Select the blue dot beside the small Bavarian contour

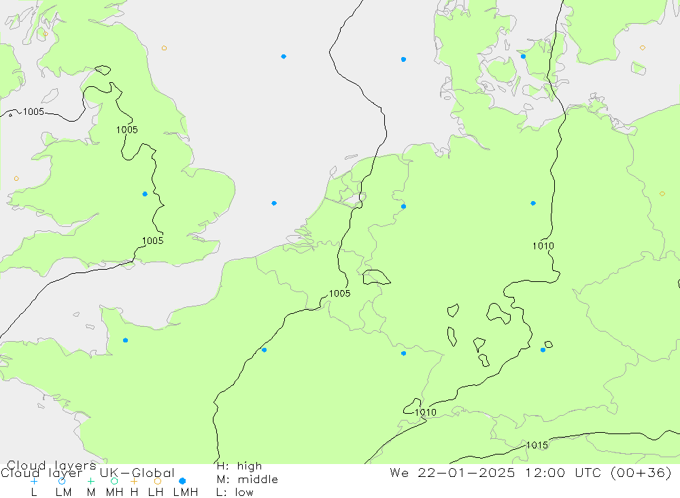click(543, 350)
